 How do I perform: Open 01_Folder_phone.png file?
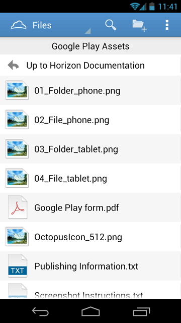coord(90,90)
